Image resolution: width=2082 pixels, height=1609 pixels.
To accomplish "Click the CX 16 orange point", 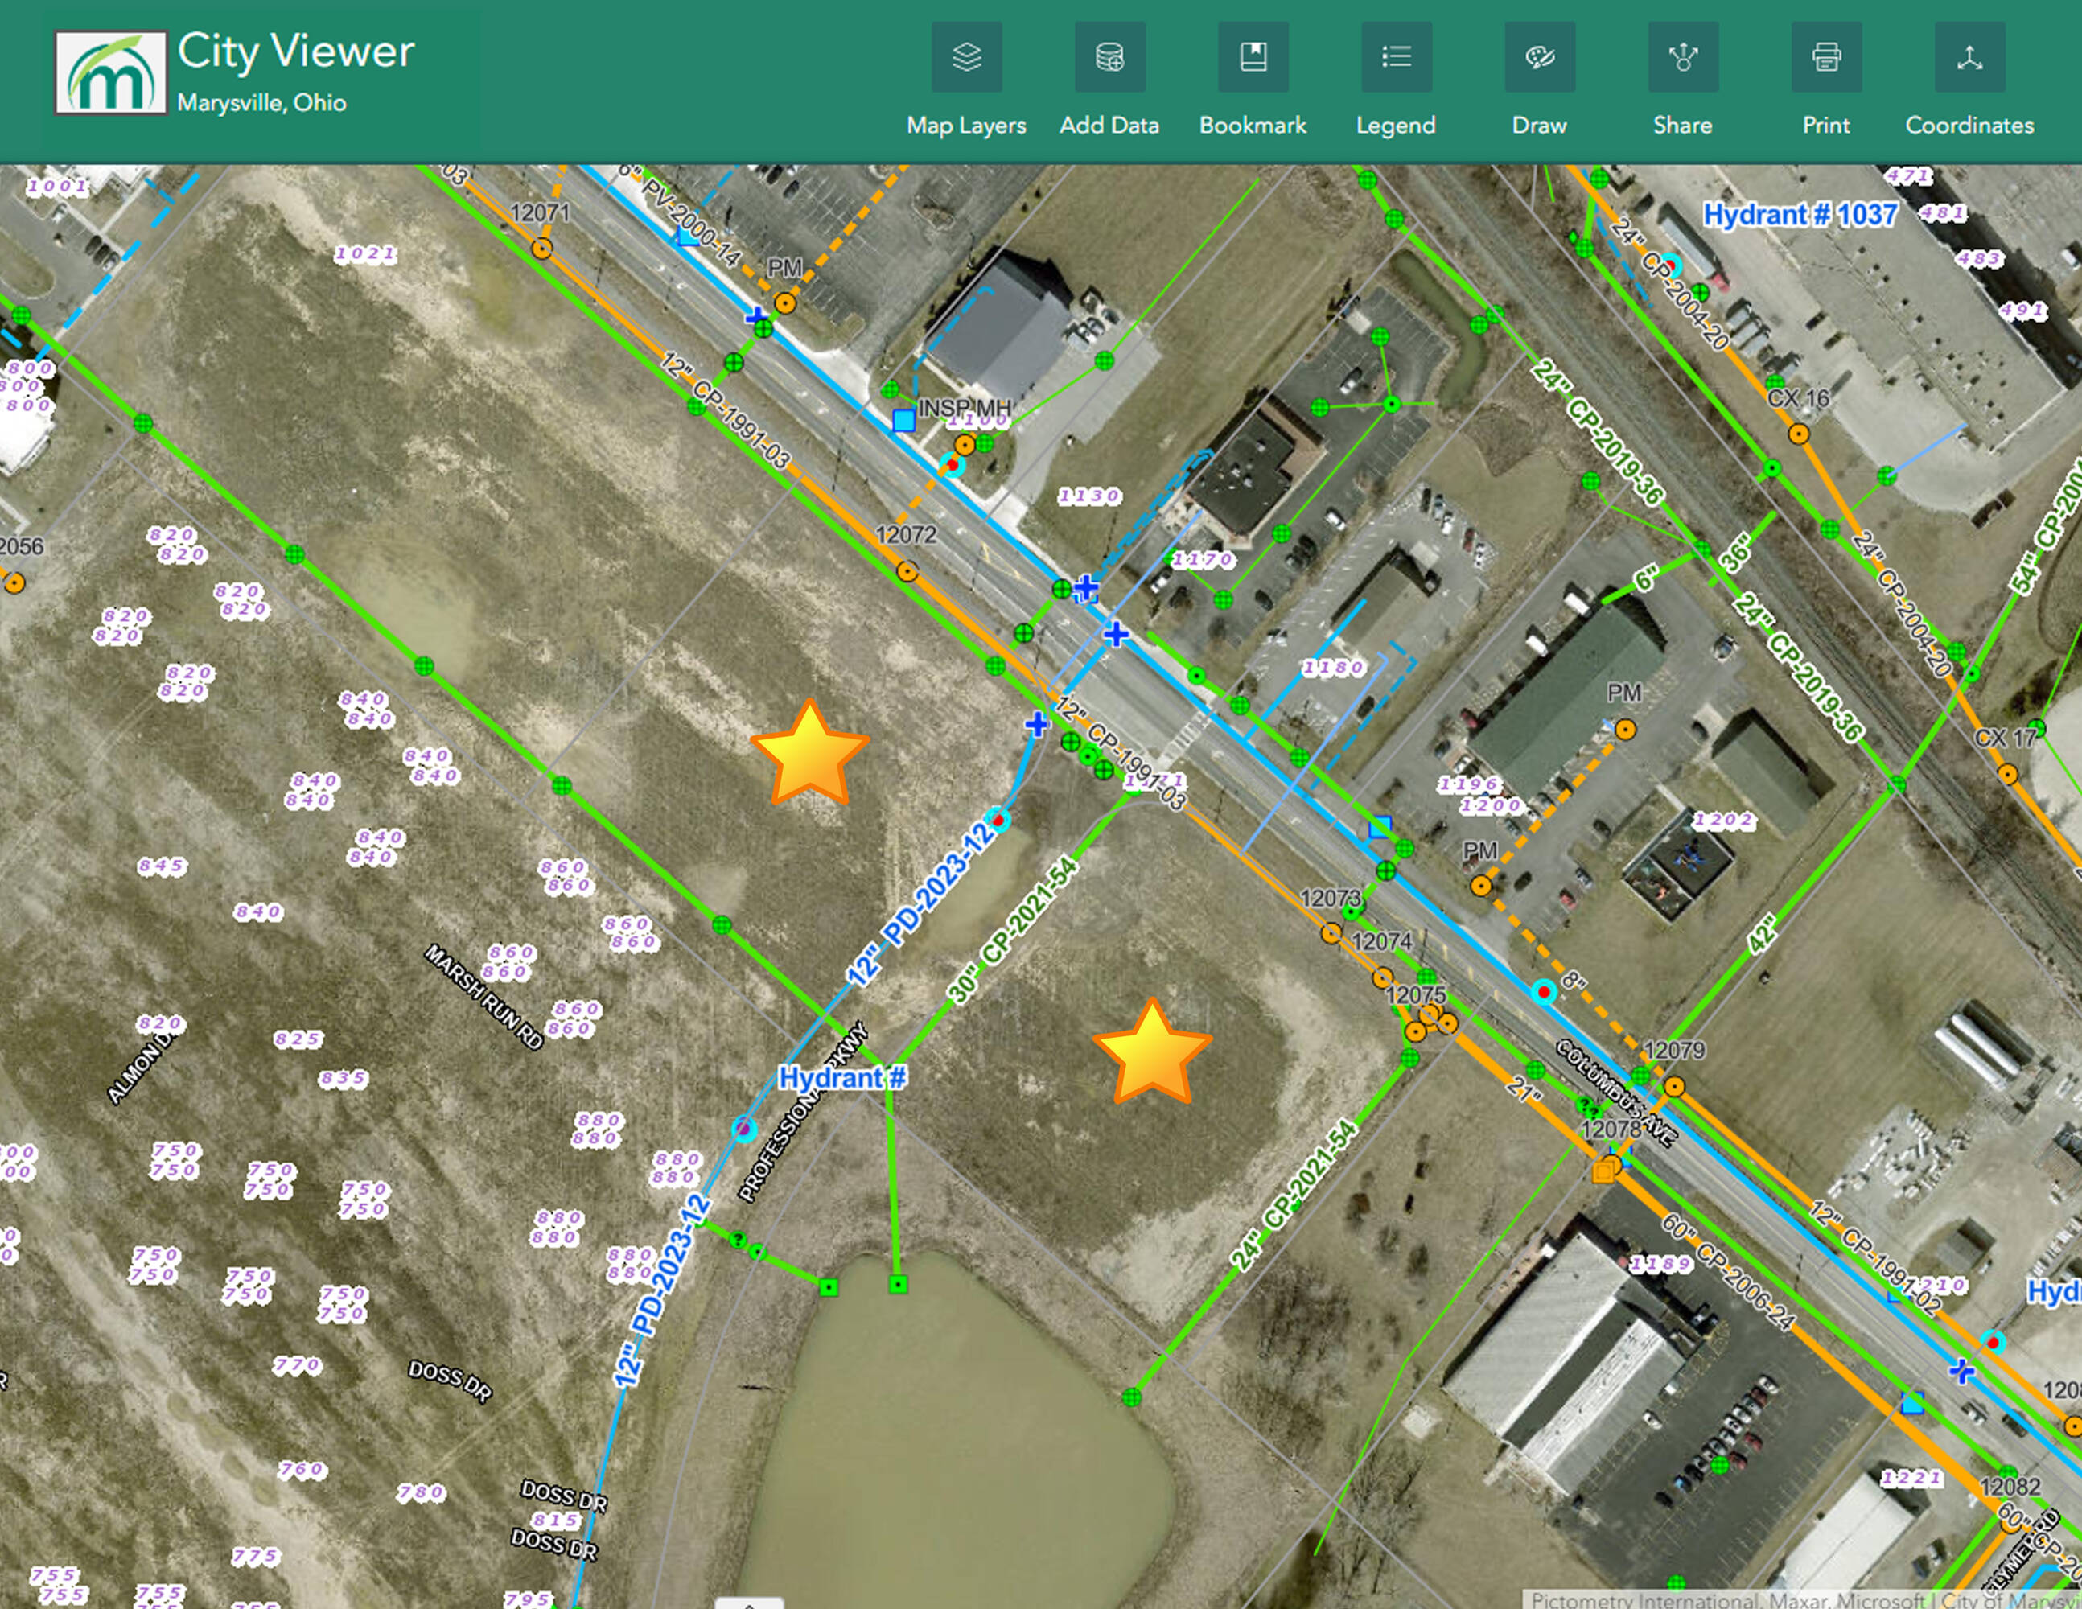I will click(1798, 434).
